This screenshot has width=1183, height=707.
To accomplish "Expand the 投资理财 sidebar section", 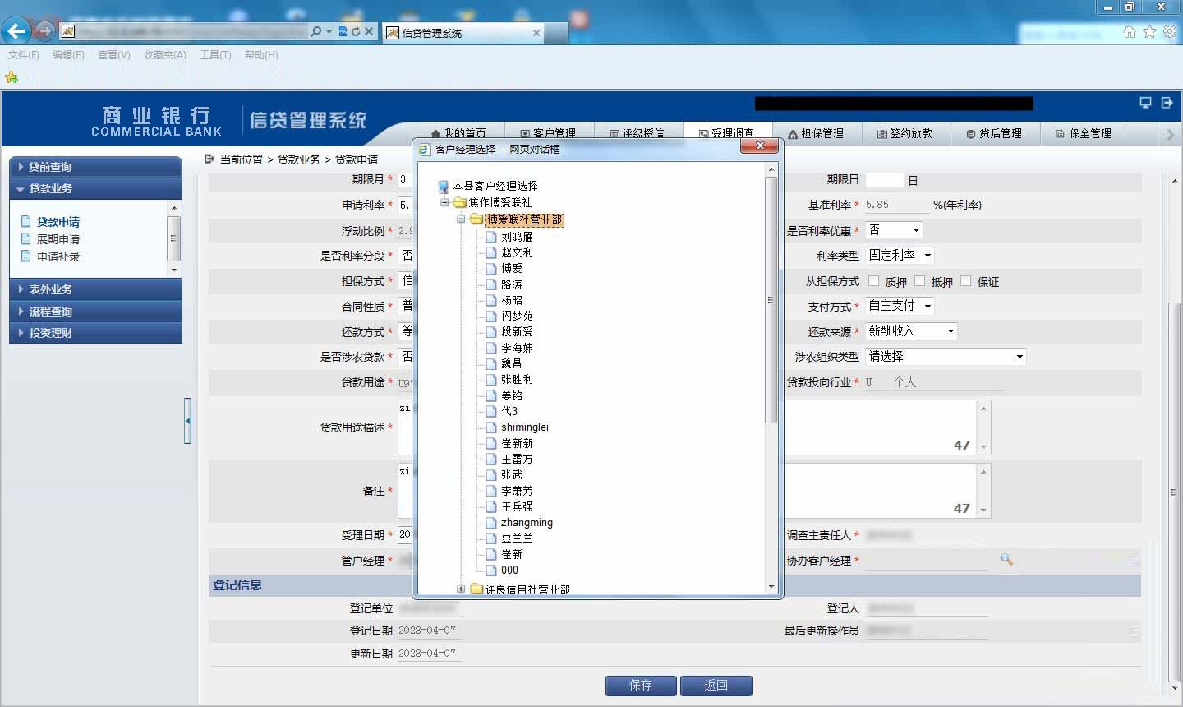I will [x=95, y=333].
